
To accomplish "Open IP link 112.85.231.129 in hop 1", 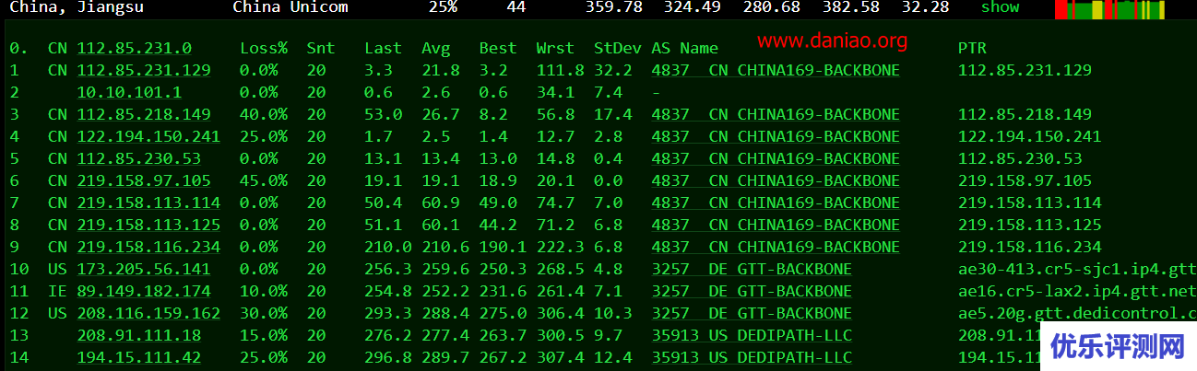I will pyautogui.click(x=144, y=70).
